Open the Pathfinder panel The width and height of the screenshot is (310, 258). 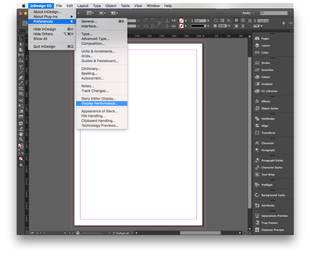point(268,119)
